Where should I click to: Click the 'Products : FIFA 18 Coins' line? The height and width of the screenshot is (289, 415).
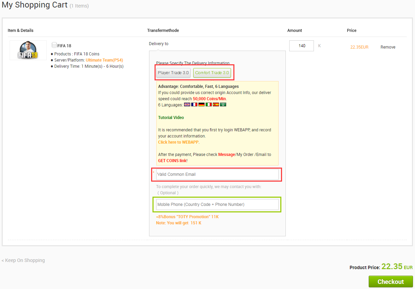click(x=77, y=54)
